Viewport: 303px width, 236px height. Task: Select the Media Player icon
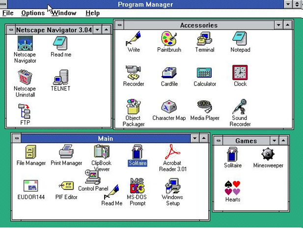click(x=204, y=107)
